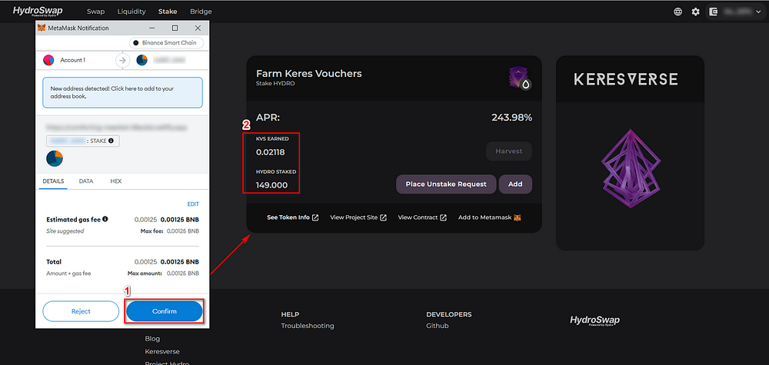Open the Swap page
Image resolution: width=769 pixels, height=365 pixels.
(x=95, y=12)
